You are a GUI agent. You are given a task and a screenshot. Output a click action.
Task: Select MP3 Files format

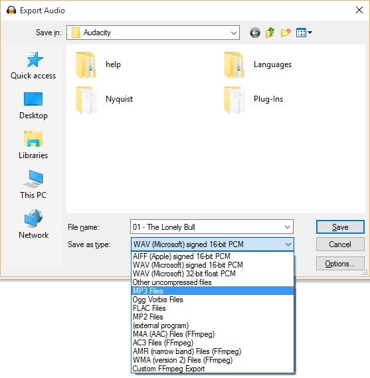[213, 291]
